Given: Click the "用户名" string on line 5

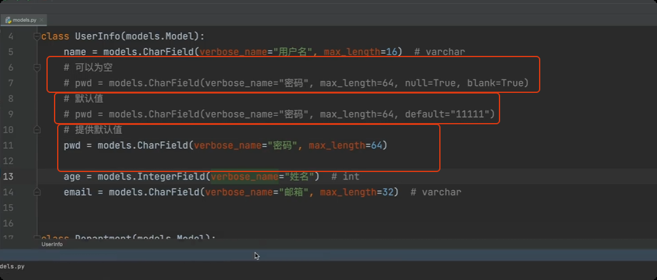Looking at the screenshot, I should point(293,52).
